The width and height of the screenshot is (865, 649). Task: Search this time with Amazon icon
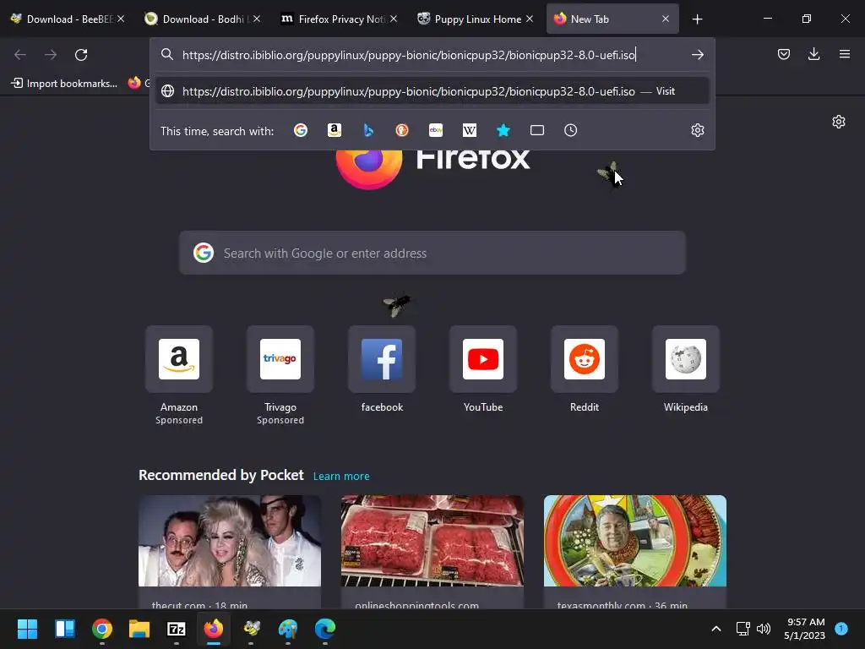point(335,130)
